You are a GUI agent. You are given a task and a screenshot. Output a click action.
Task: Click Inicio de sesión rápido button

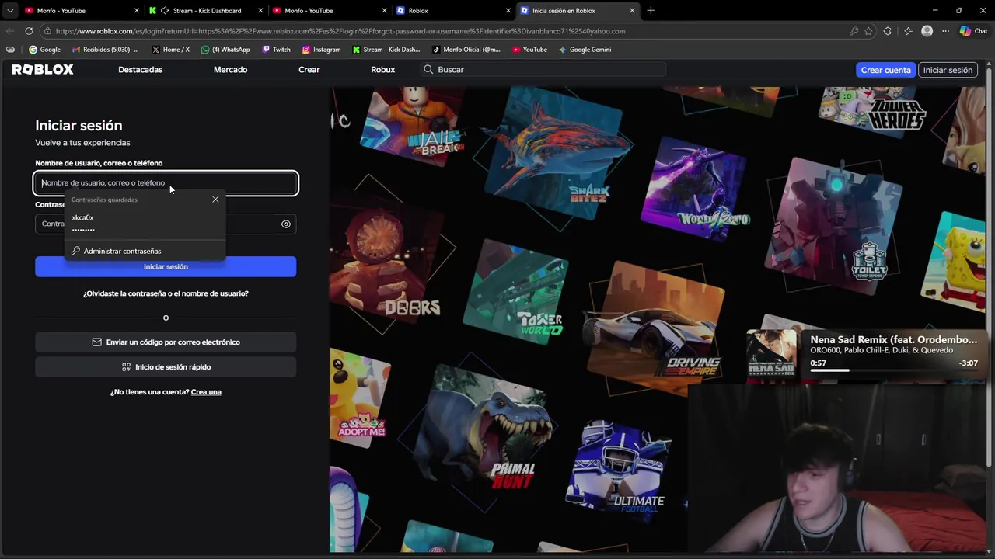(x=166, y=367)
